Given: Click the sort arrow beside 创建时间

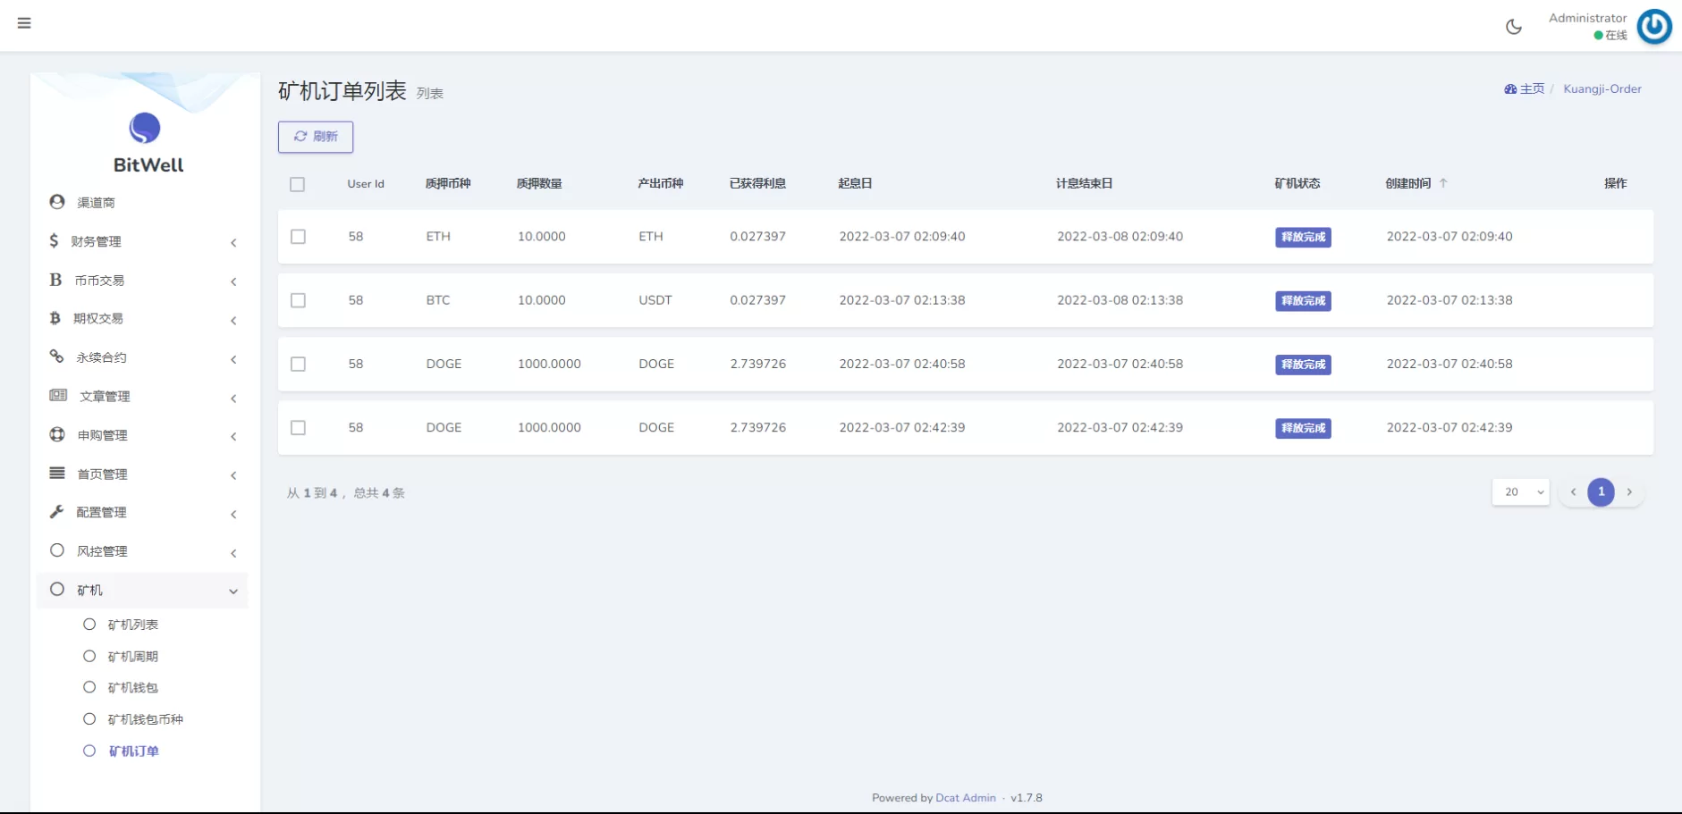Looking at the screenshot, I should pyautogui.click(x=1443, y=183).
